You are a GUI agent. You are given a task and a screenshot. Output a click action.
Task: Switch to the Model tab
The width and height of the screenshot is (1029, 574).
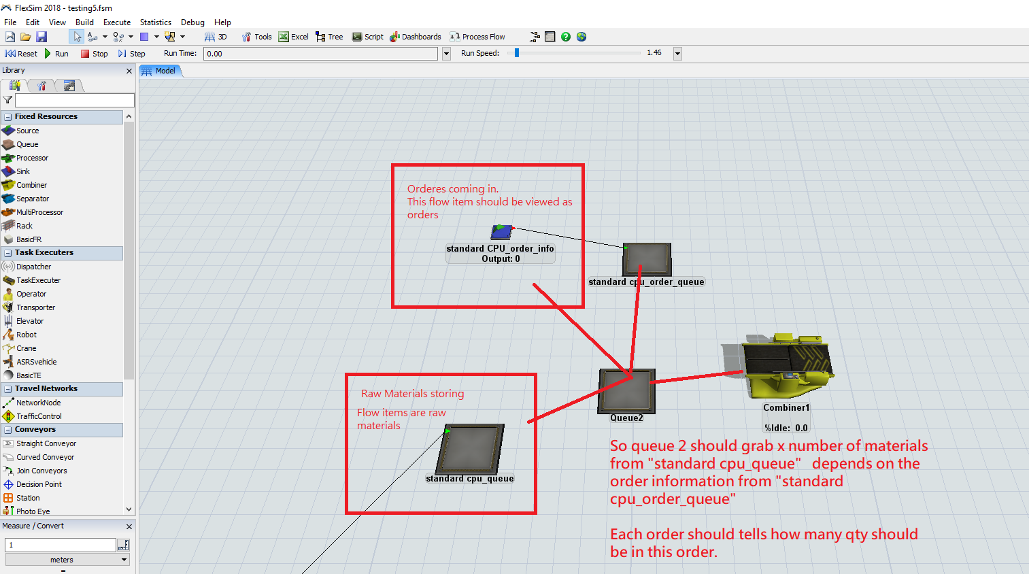click(161, 71)
